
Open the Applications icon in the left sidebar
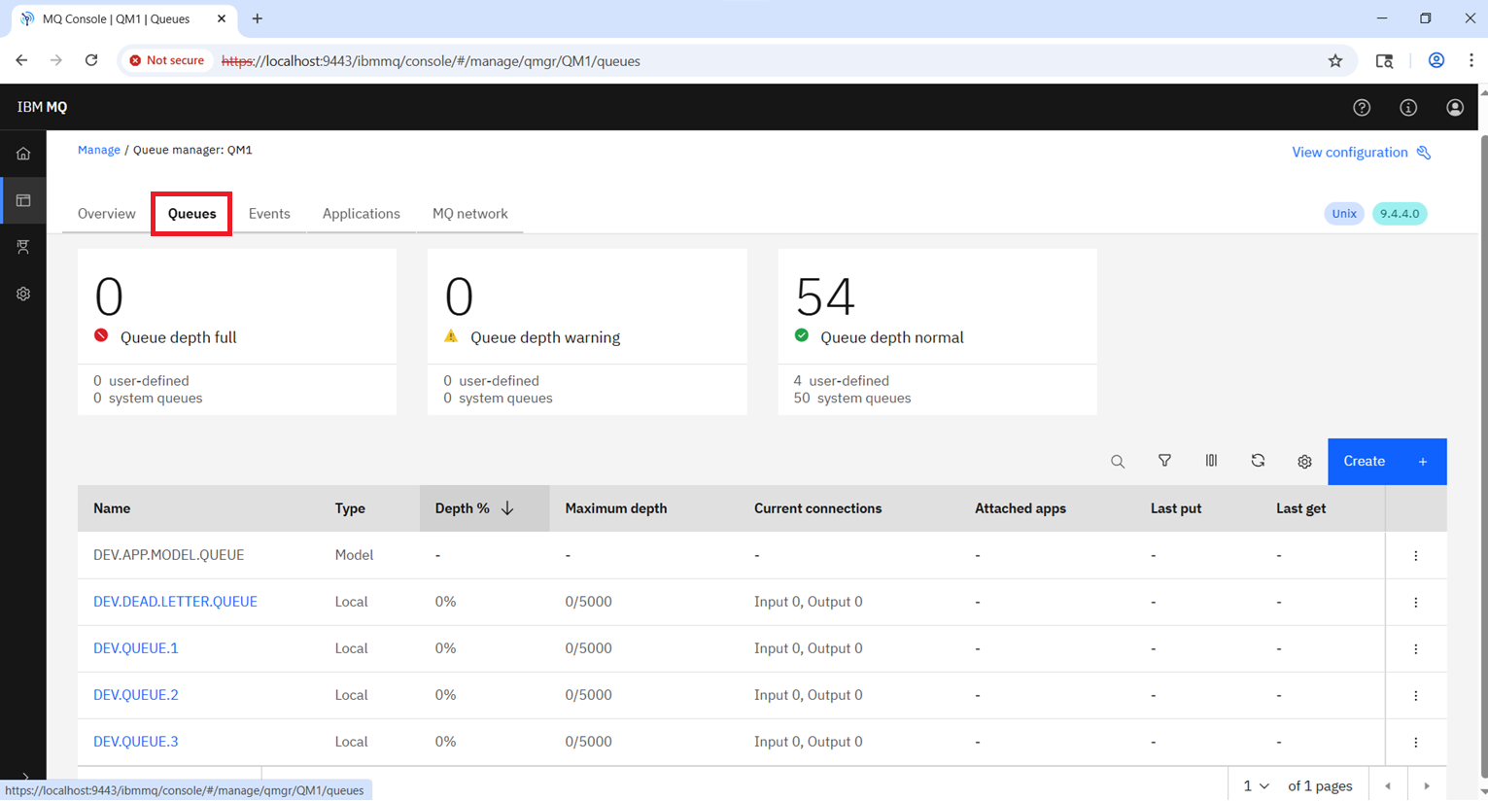tap(23, 247)
